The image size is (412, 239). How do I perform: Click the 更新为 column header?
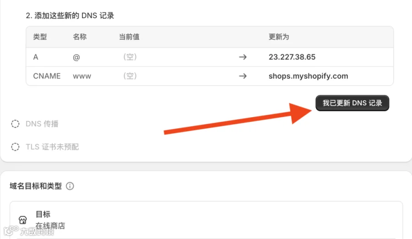(x=279, y=37)
